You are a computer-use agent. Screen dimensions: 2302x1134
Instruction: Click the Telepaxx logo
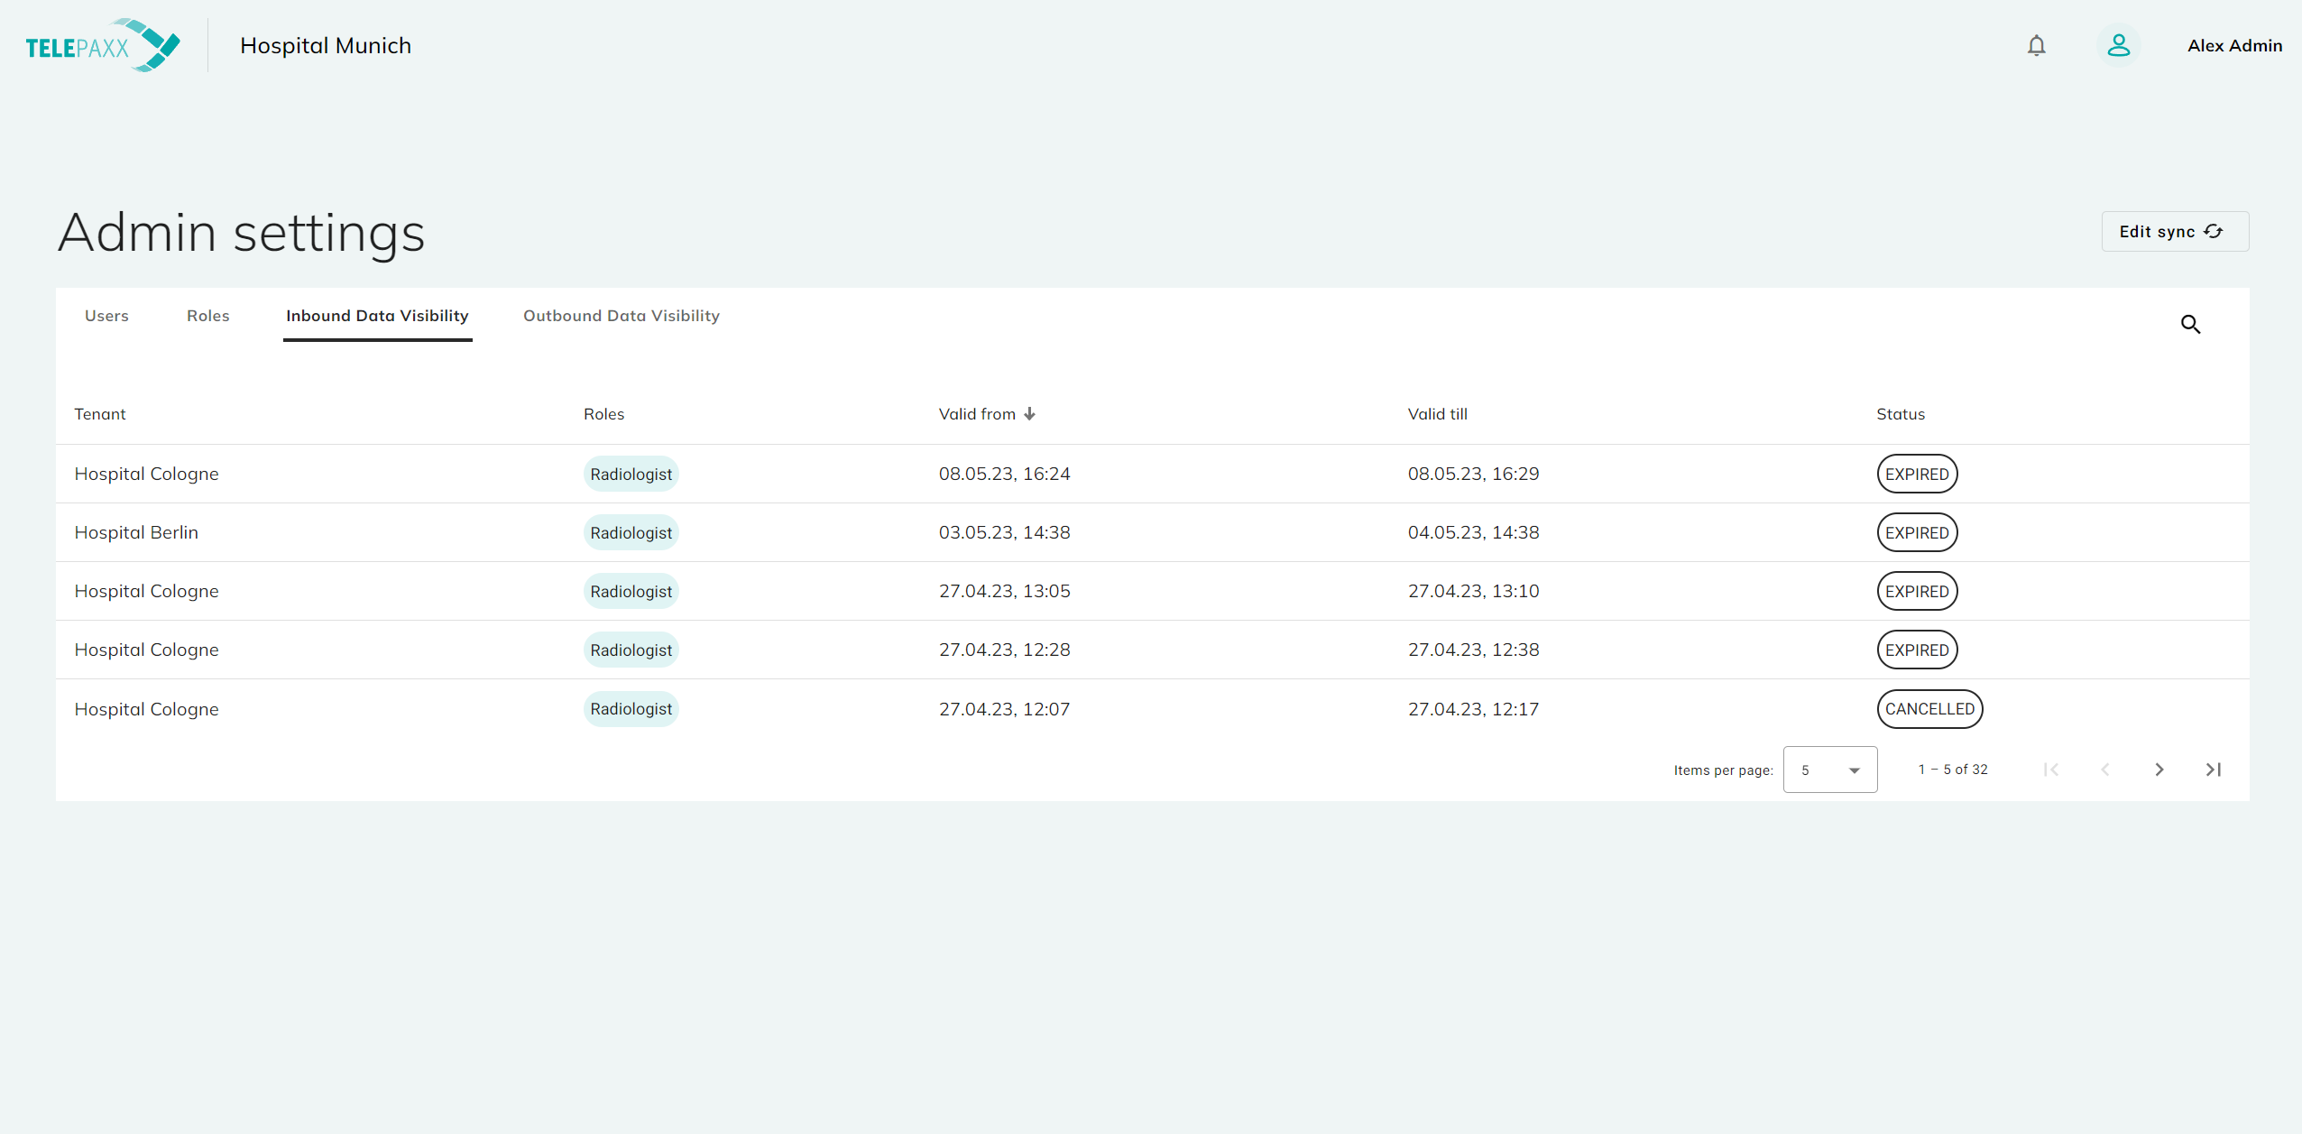(x=102, y=45)
